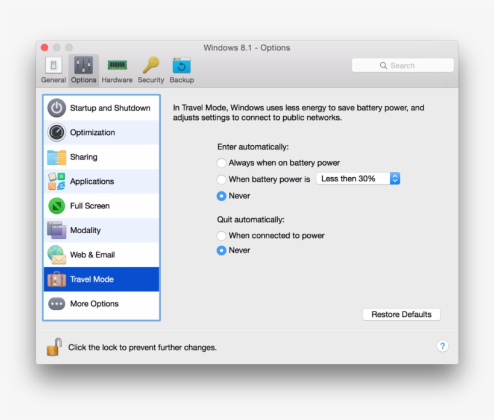This screenshot has height=420, width=494.
Task: Click the Sharing folder icon
Action: pyautogui.click(x=57, y=157)
